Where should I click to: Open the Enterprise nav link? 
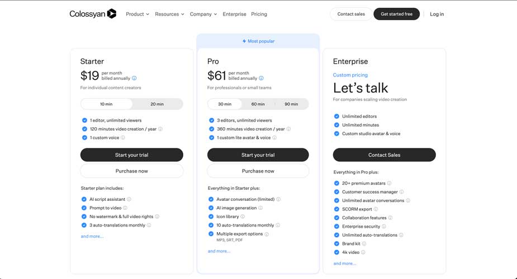(234, 14)
